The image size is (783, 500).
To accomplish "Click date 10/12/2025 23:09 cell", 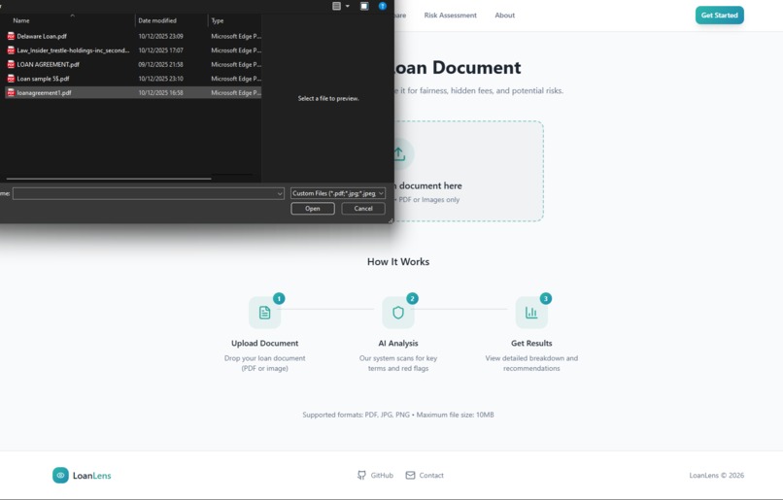I will [x=160, y=37].
